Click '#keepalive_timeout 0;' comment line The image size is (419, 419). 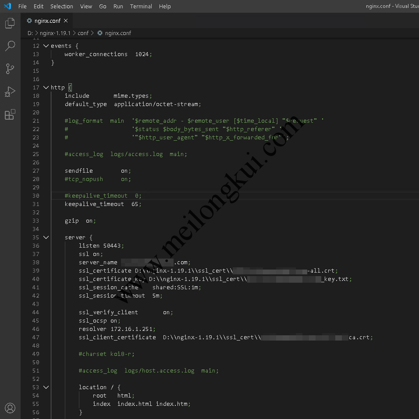(103, 195)
